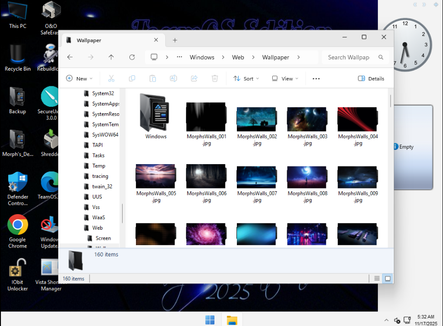Click Windows in the address breadcrumb
The height and width of the screenshot is (326, 443).
[202, 57]
